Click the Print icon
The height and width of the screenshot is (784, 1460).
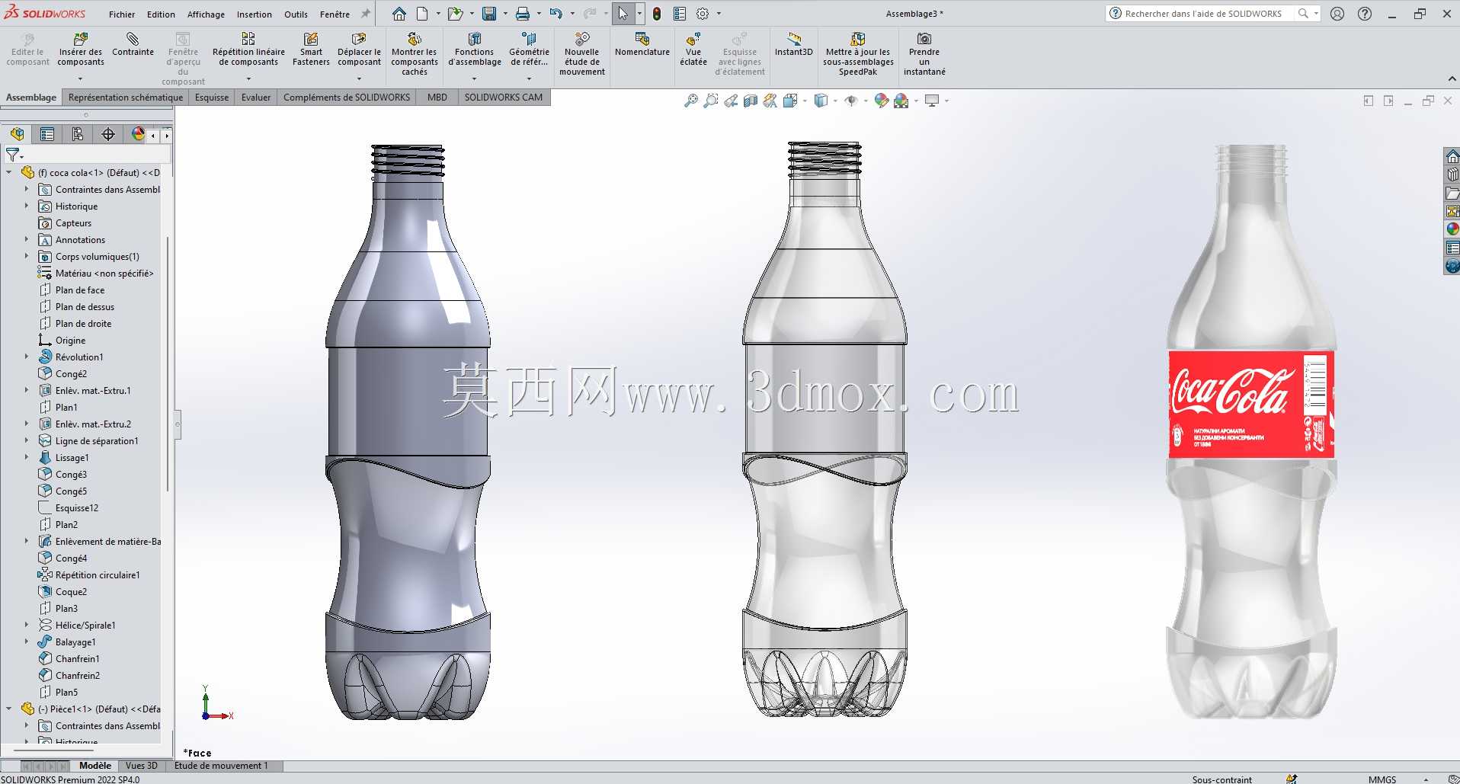pos(523,14)
